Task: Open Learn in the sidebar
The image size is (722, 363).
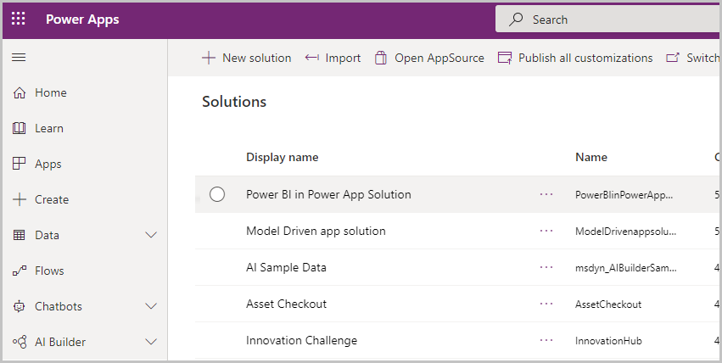Action: pyautogui.click(x=49, y=128)
